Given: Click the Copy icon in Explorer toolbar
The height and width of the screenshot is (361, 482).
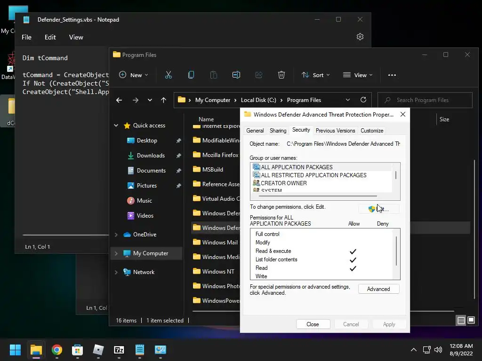Looking at the screenshot, I should point(191,75).
